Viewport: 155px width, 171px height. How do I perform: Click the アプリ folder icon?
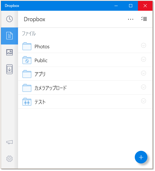27,74
